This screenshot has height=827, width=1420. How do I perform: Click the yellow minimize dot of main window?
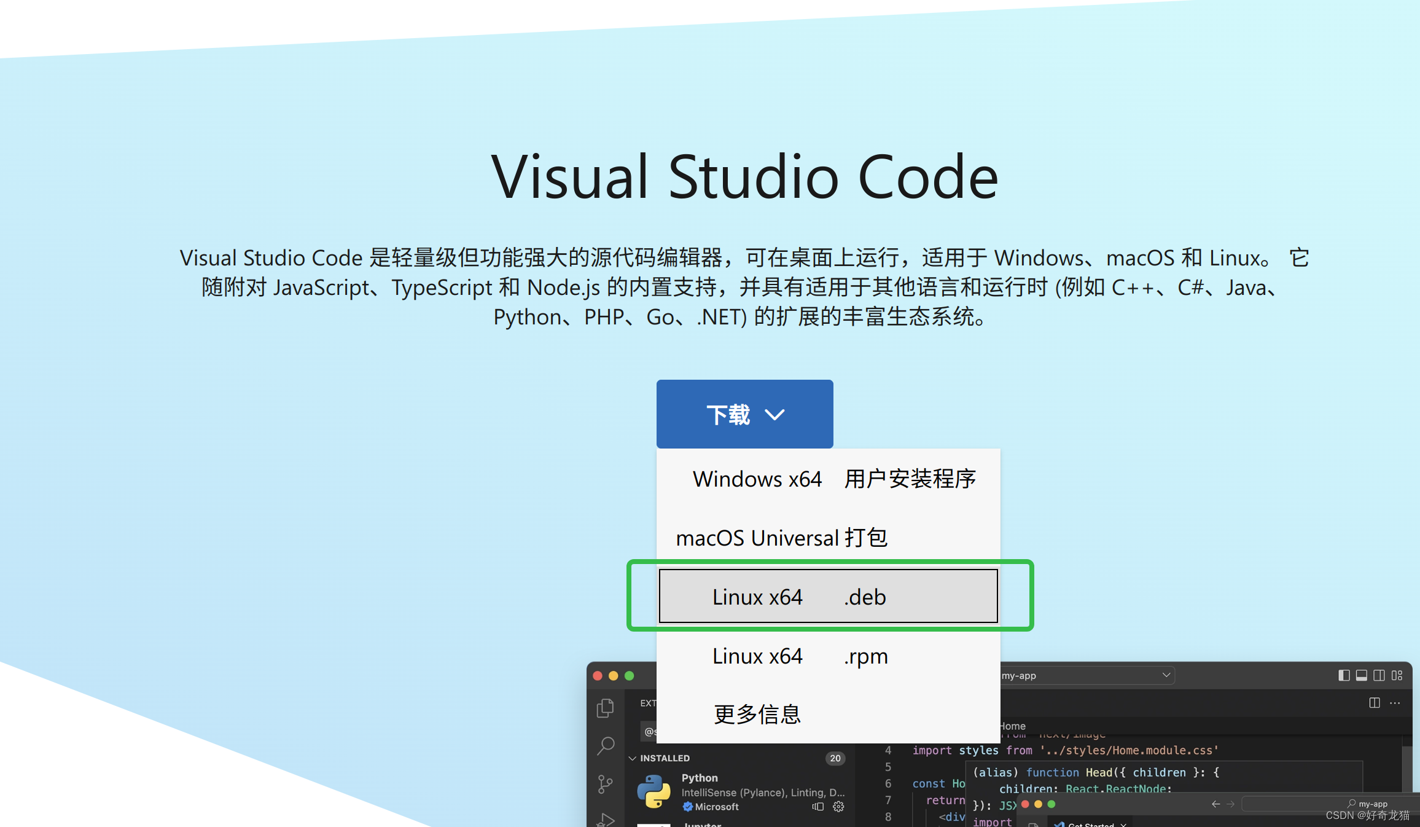pos(613,676)
